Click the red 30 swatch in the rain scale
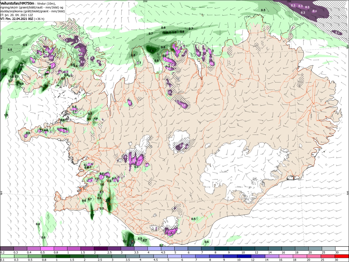 coord(342,256)
